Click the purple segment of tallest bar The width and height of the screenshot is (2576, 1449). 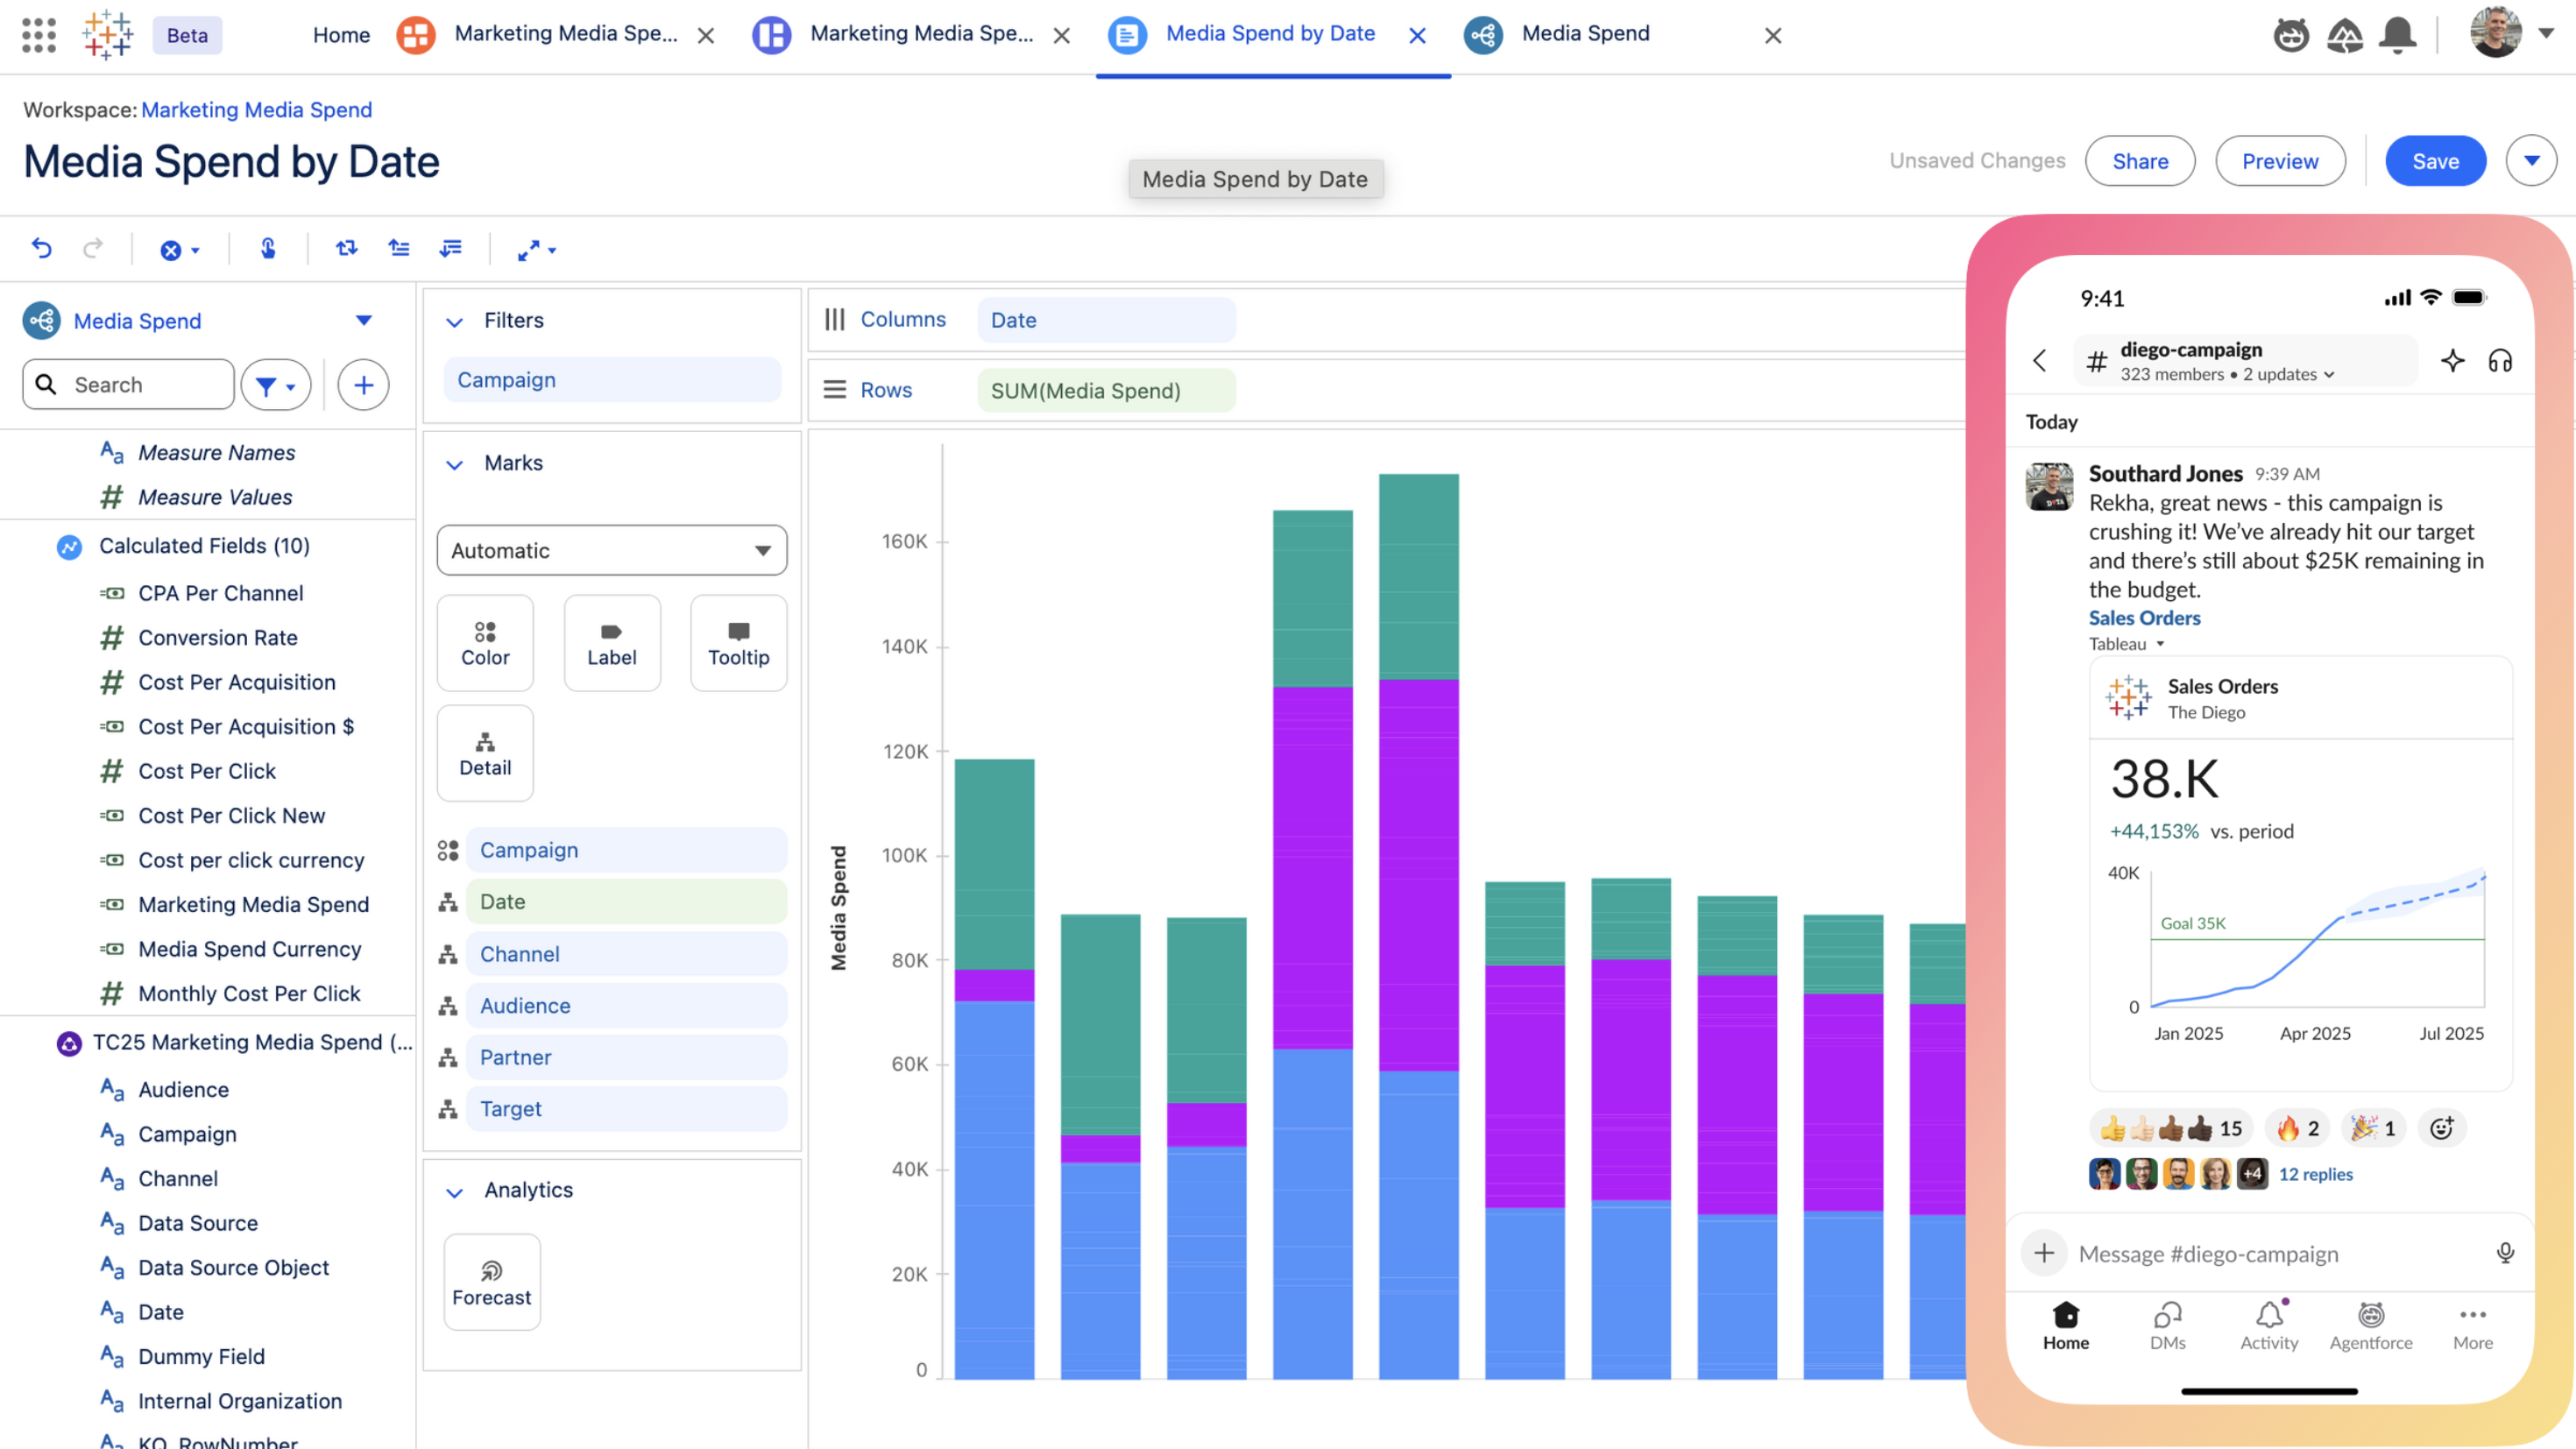click(1418, 875)
